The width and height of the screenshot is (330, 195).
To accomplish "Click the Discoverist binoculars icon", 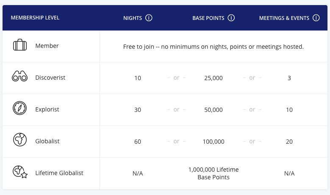I will 20,76.
